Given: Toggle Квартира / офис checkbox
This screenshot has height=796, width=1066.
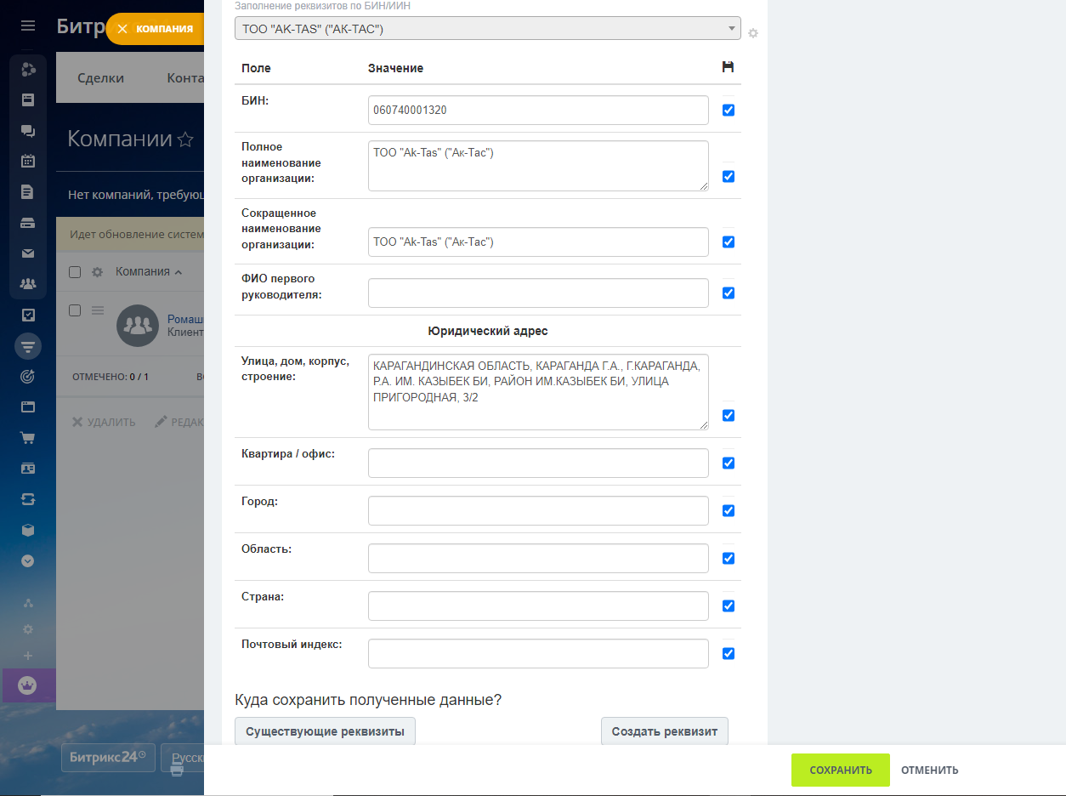Looking at the screenshot, I should pos(729,463).
